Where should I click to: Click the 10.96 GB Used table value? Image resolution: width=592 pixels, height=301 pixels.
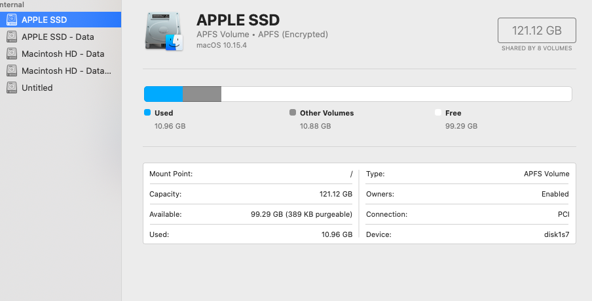point(337,235)
